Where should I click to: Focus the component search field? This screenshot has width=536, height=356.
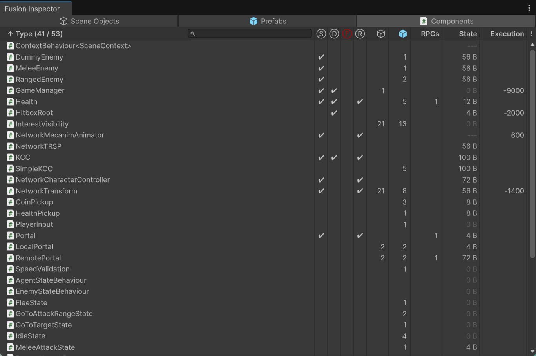pos(251,34)
